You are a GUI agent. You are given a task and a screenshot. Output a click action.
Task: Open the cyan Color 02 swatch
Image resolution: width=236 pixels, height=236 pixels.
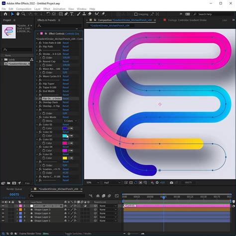(65, 135)
